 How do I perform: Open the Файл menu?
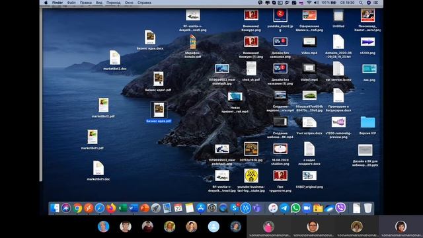click(71, 3)
